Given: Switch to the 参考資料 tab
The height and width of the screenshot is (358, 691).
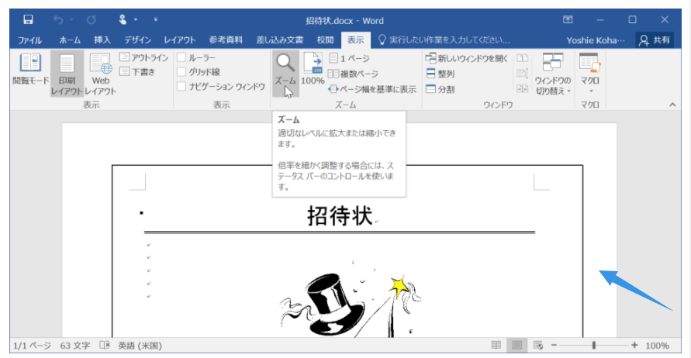Looking at the screenshot, I should (226, 40).
